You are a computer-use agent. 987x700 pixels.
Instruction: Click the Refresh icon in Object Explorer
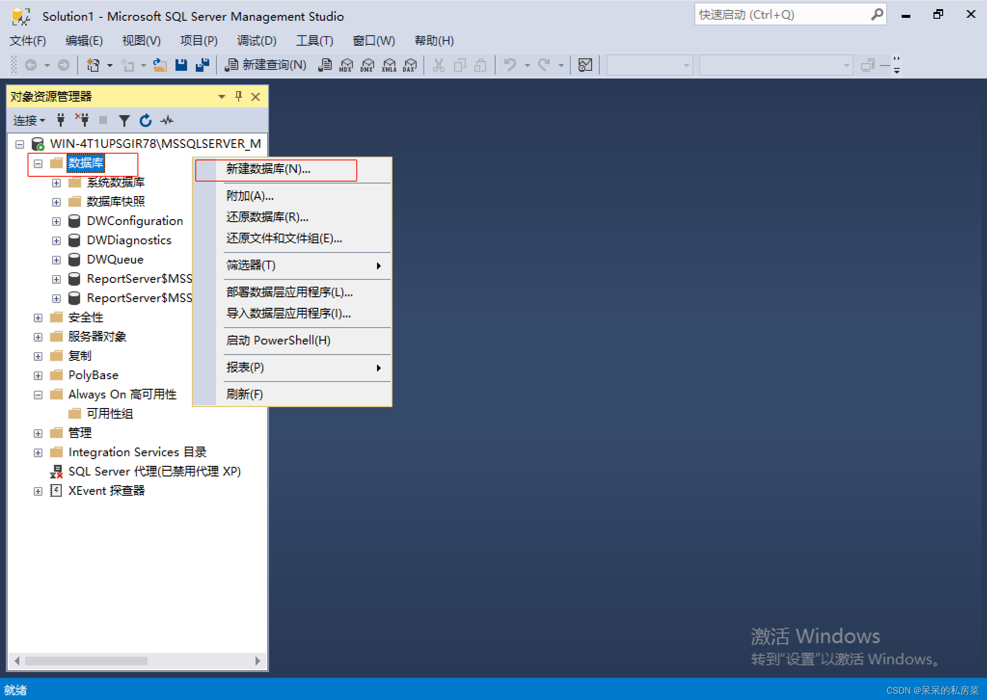pyautogui.click(x=146, y=120)
